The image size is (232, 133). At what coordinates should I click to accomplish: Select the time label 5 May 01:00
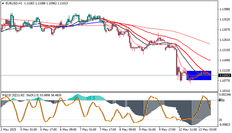tap(28, 130)
